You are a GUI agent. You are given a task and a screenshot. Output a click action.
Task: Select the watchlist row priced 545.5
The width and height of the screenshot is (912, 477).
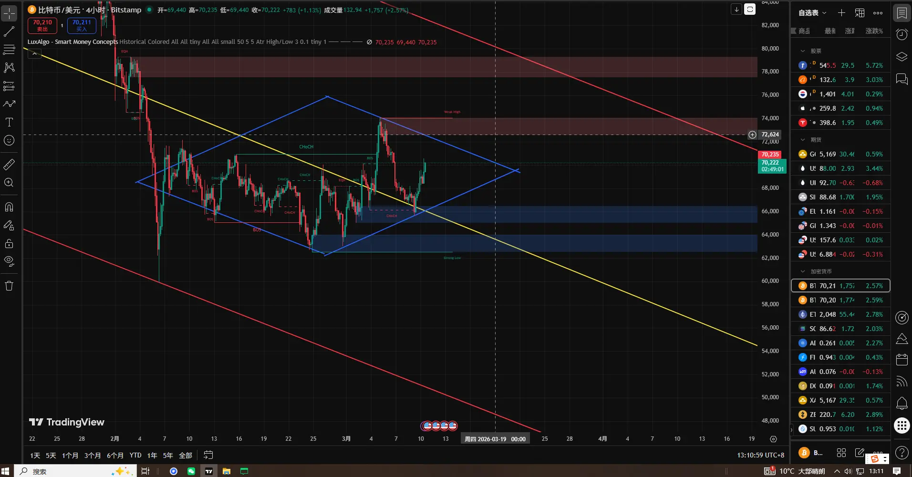(x=840, y=65)
